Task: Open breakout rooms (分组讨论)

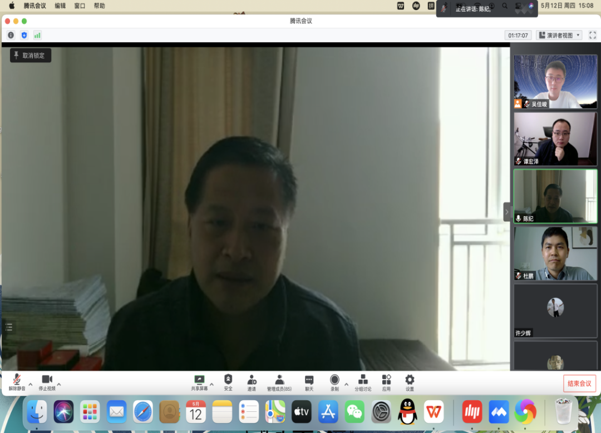Action: 363,380
